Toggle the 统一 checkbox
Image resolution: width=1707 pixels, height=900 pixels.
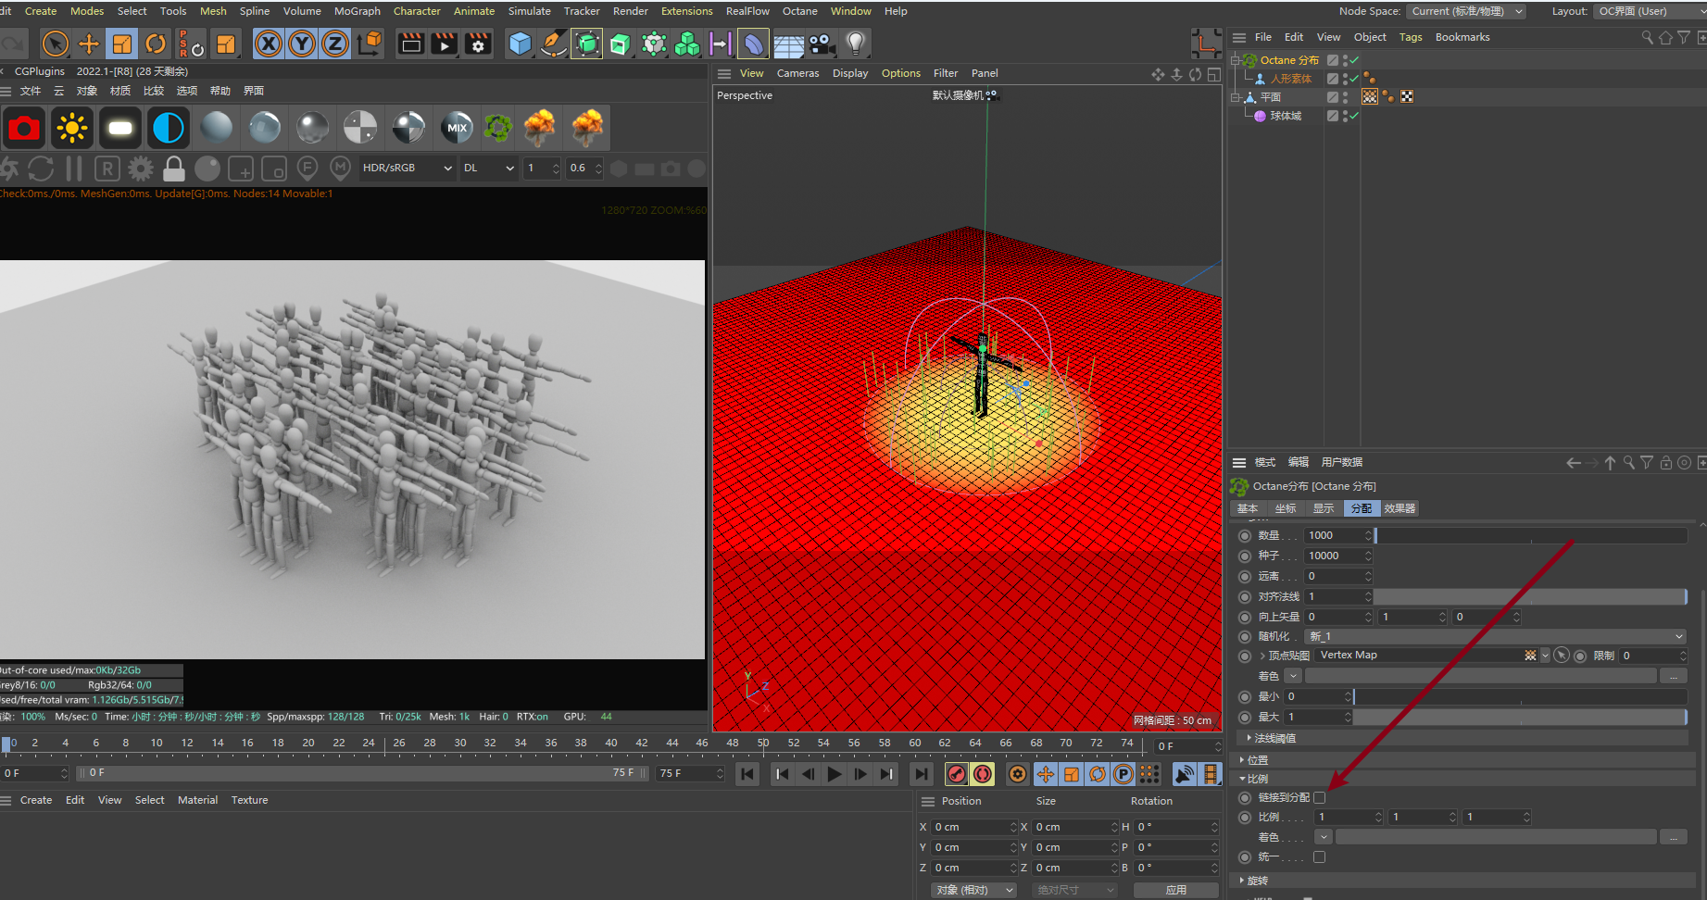click(1320, 856)
